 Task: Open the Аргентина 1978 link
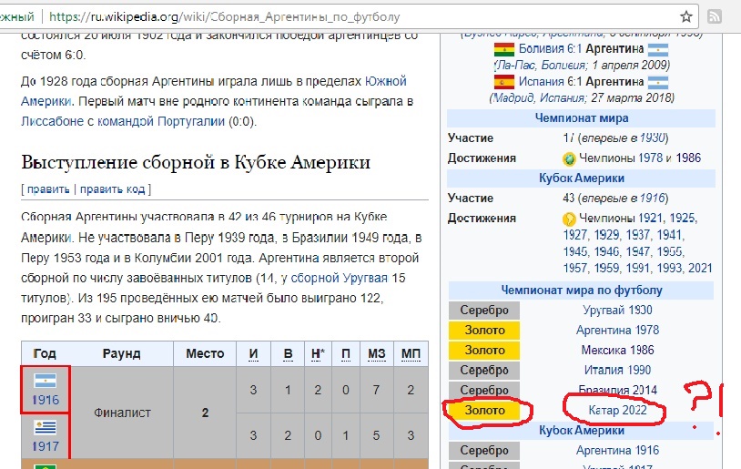(617, 330)
